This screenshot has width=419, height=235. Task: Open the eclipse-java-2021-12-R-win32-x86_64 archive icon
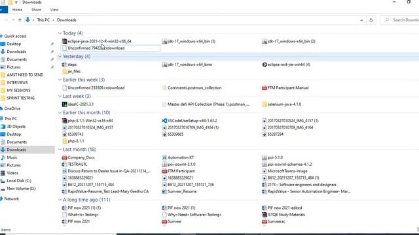point(64,41)
